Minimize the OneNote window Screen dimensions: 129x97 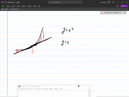point(118,2)
